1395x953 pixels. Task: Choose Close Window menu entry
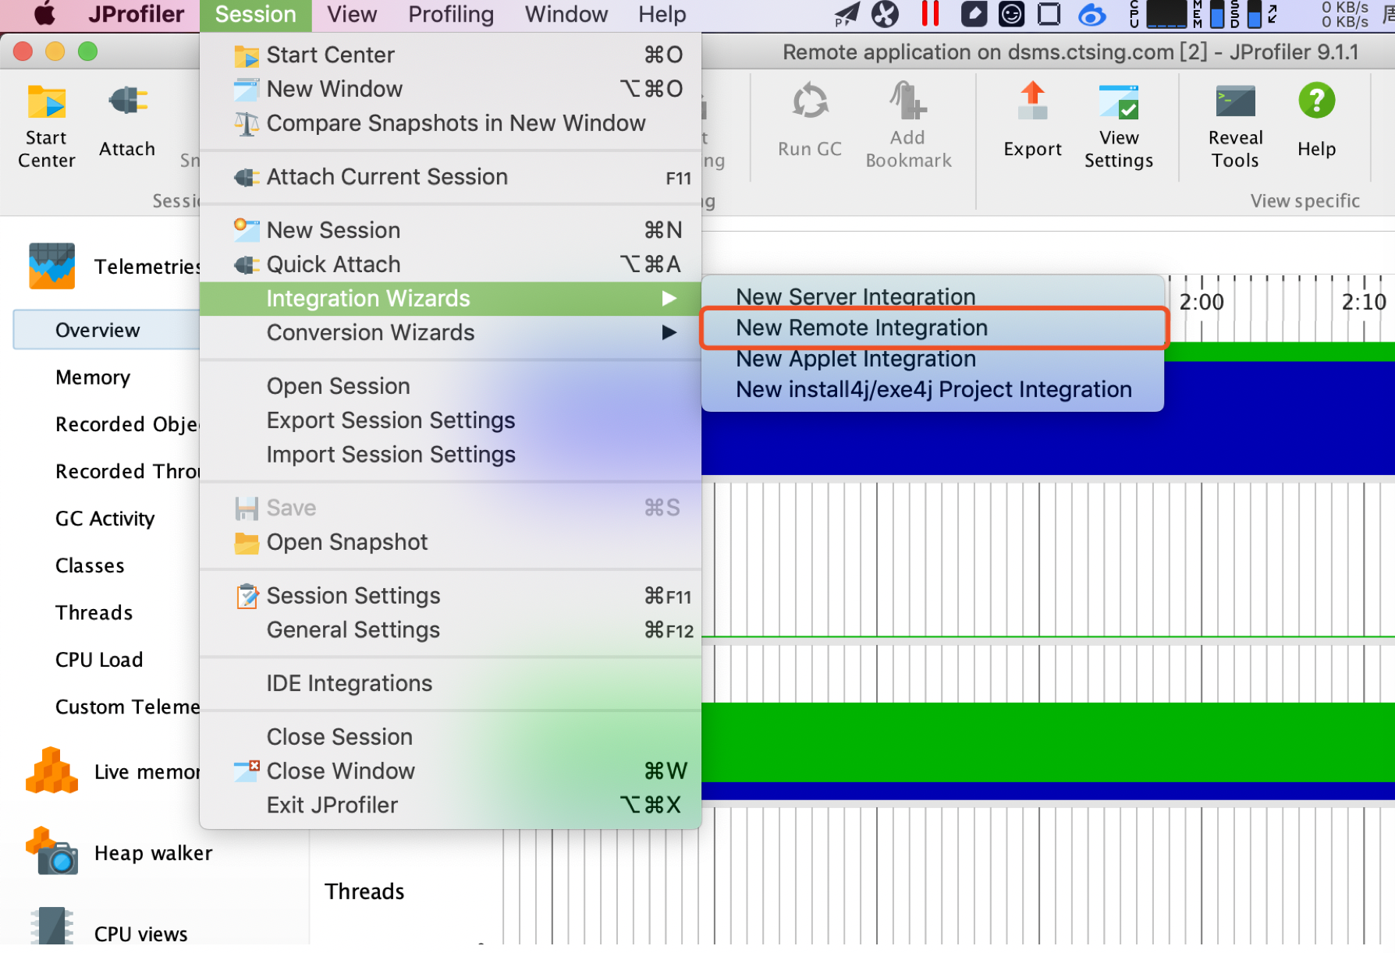(450, 771)
